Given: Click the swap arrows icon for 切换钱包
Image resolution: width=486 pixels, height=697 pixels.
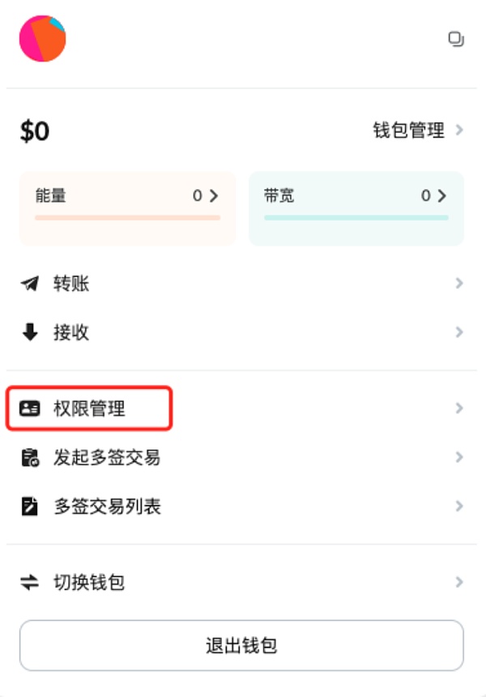Looking at the screenshot, I should pyautogui.click(x=31, y=581).
